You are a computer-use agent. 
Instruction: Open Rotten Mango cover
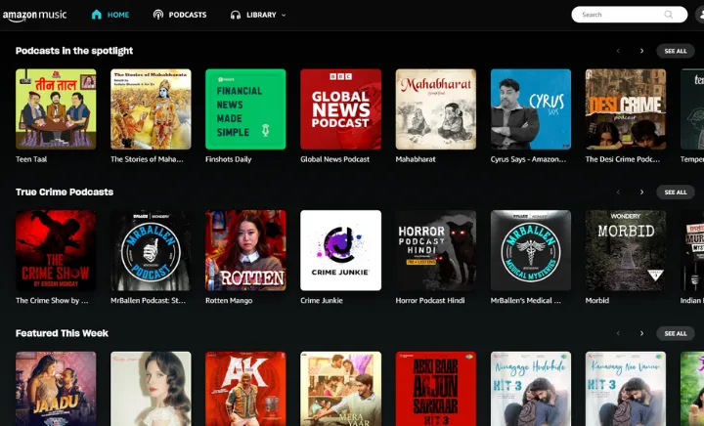[245, 250]
